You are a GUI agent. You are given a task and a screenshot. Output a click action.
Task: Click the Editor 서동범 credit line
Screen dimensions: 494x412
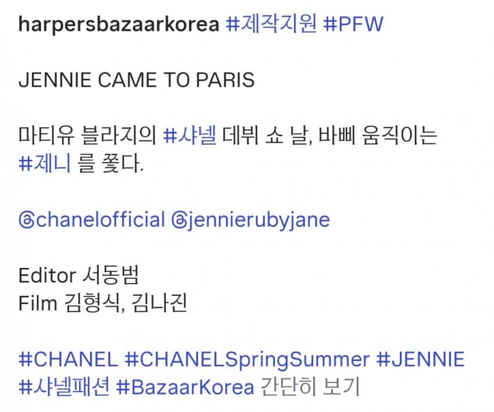point(78,275)
